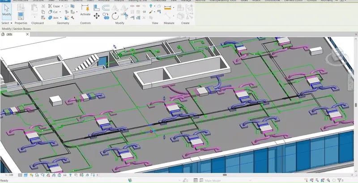Viewport: 358px width, 183px height.
Task: Toggle Show Crop Region in view bar
Action: [54, 175]
